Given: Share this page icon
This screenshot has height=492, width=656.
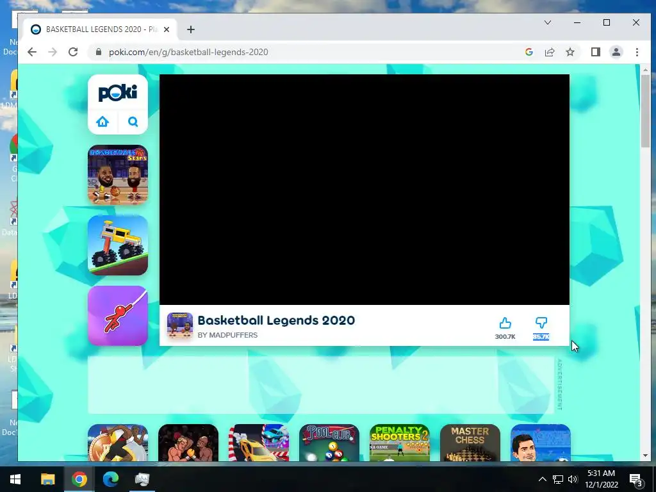Looking at the screenshot, I should tap(549, 52).
